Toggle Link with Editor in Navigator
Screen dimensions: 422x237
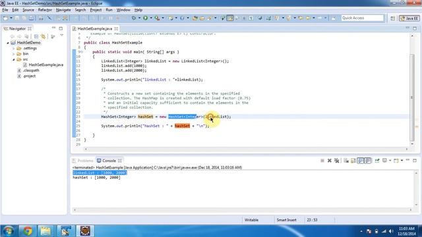tap(43, 37)
